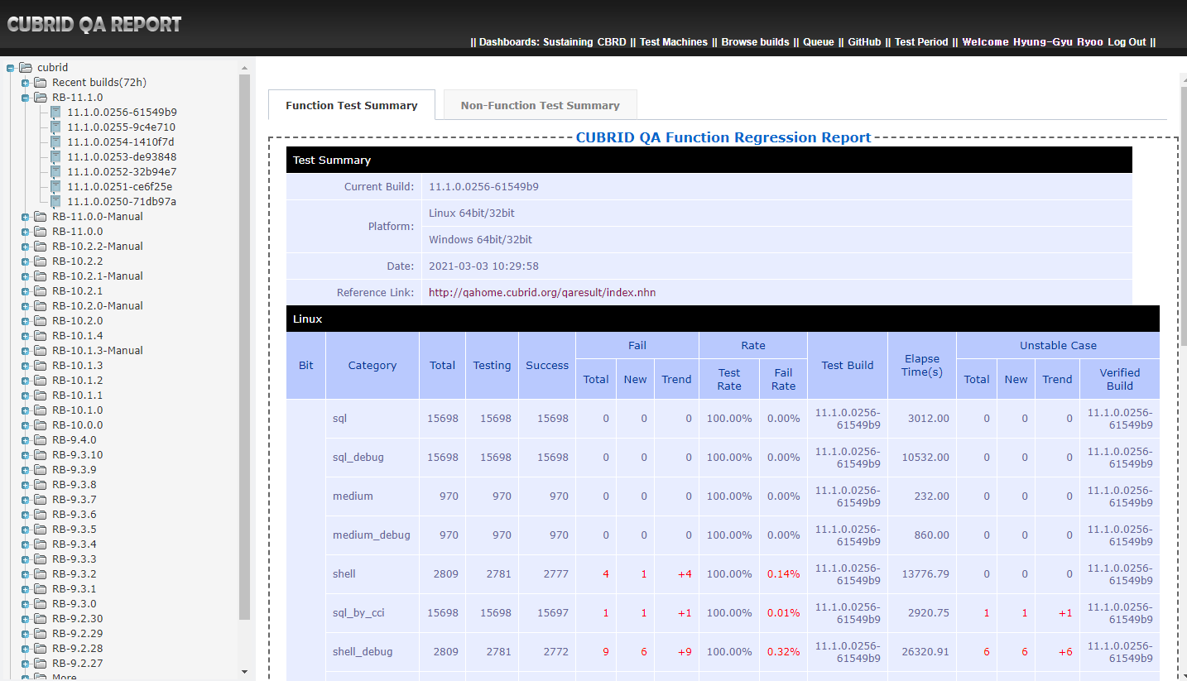Open the GitHub link in the header
This screenshot has width=1187, height=681.
[864, 42]
